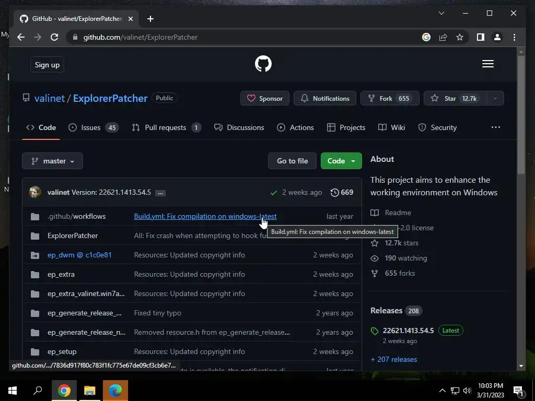Open the ExplorerPatcher folder
The height and width of the screenshot is (401, 535).
(73, 235)
